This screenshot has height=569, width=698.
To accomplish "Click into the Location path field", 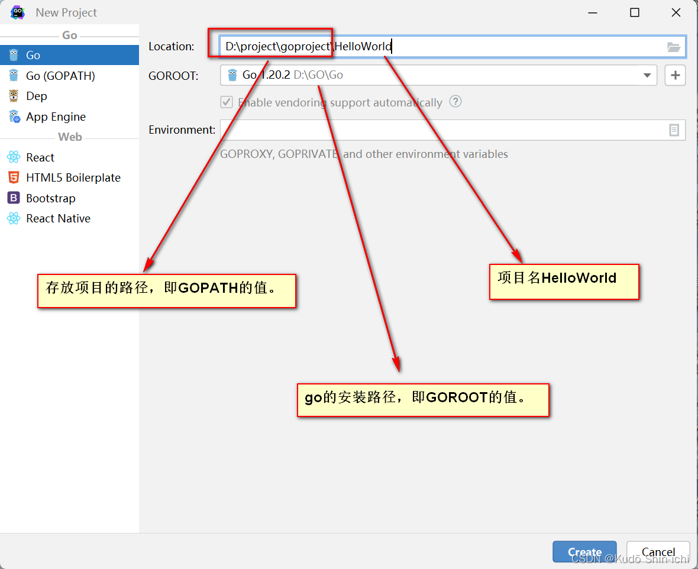I will click(453, 47).
